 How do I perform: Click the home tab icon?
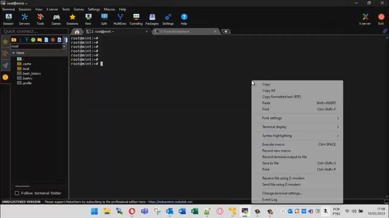pyautogui.click(x=77, y=31)
